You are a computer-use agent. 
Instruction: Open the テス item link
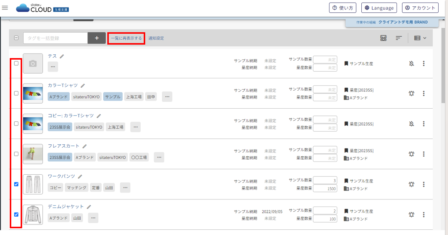coord(52,56)
